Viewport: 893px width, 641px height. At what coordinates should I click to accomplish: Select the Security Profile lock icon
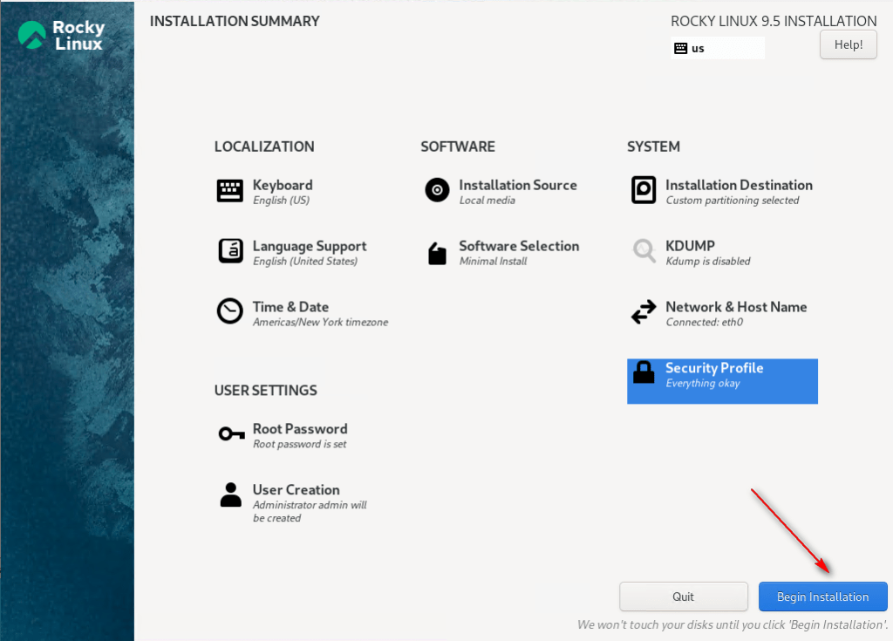[644, 372]
